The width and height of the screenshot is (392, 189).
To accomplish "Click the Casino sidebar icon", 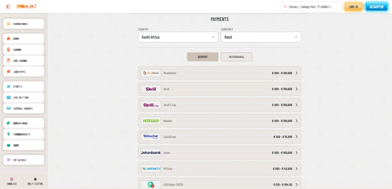I will pos(9,50).
